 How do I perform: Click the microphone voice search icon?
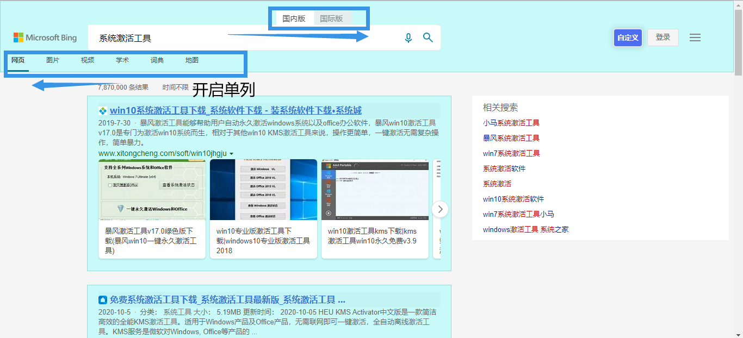pyautogui.click(x=408, y=37)
